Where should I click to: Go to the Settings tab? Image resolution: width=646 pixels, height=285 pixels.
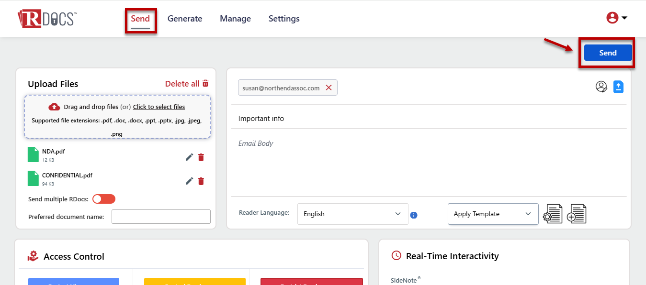284,19
